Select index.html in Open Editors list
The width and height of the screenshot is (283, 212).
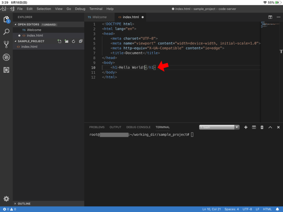pos(48,36)
